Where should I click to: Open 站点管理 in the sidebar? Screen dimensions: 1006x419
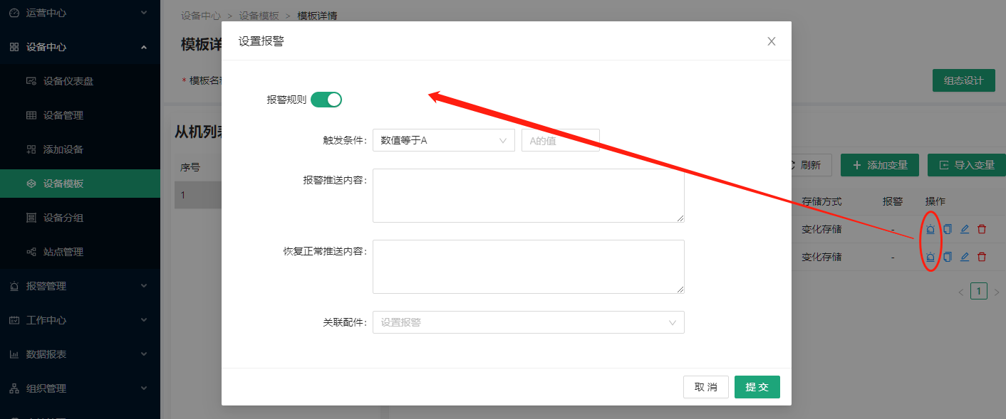point(63,252)
